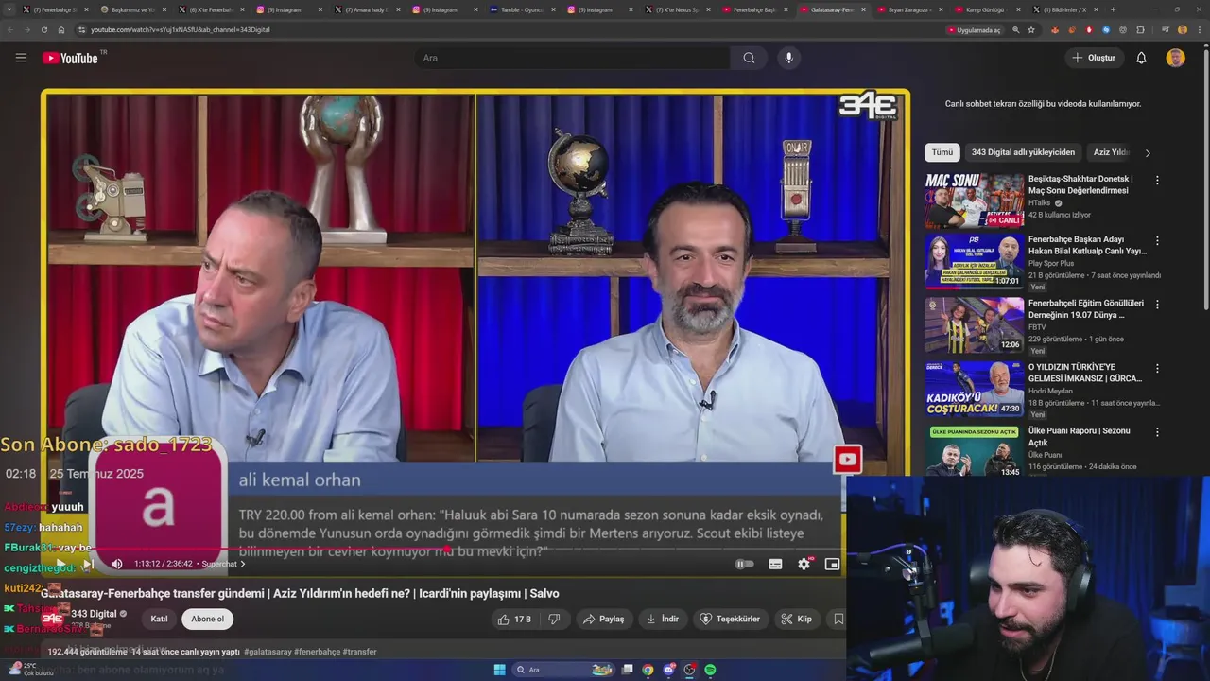The height and width of the screenshot is (681, 1210).
Task: Start voice search with the microphone
Action: coord(789,58)
